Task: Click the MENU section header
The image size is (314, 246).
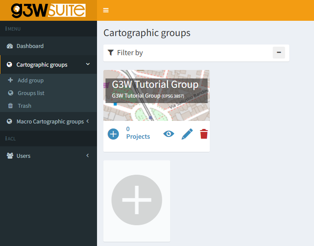Action: [x=13, y=29]
